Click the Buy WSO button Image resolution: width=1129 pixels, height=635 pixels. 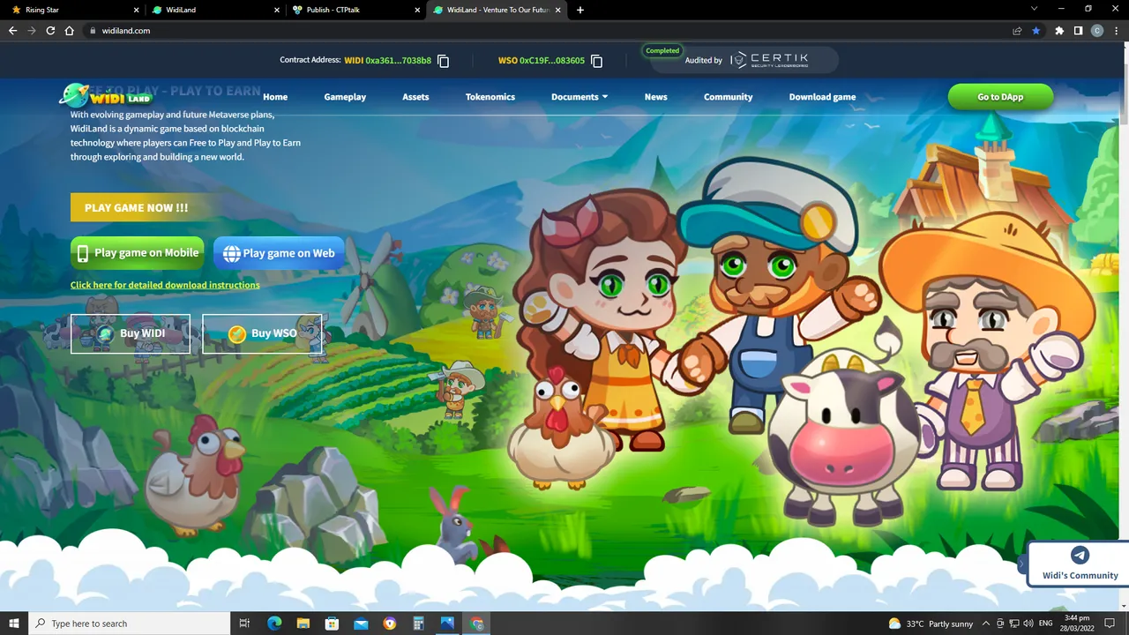click(262, 333)
